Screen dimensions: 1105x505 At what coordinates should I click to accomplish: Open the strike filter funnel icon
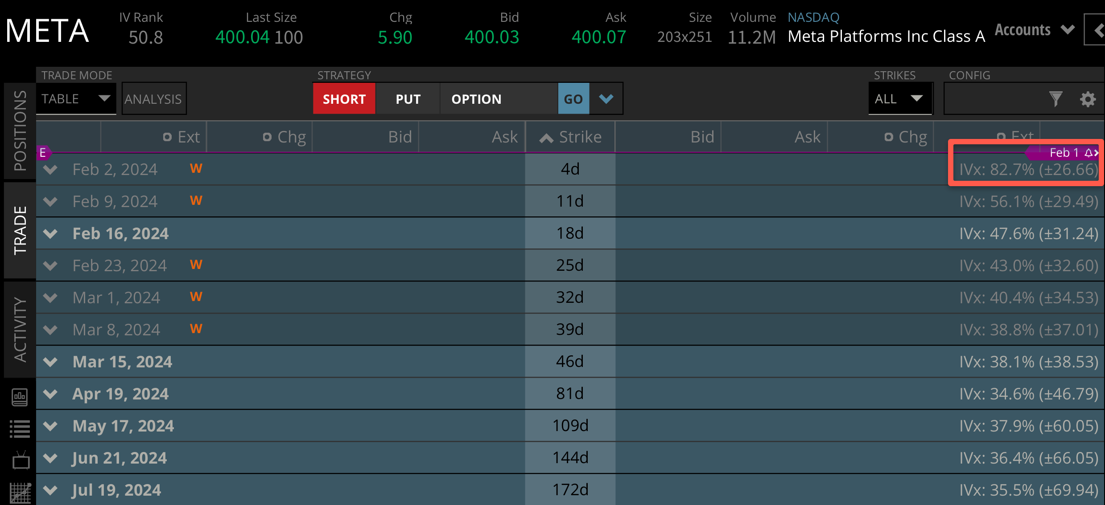pos(1056,99)
